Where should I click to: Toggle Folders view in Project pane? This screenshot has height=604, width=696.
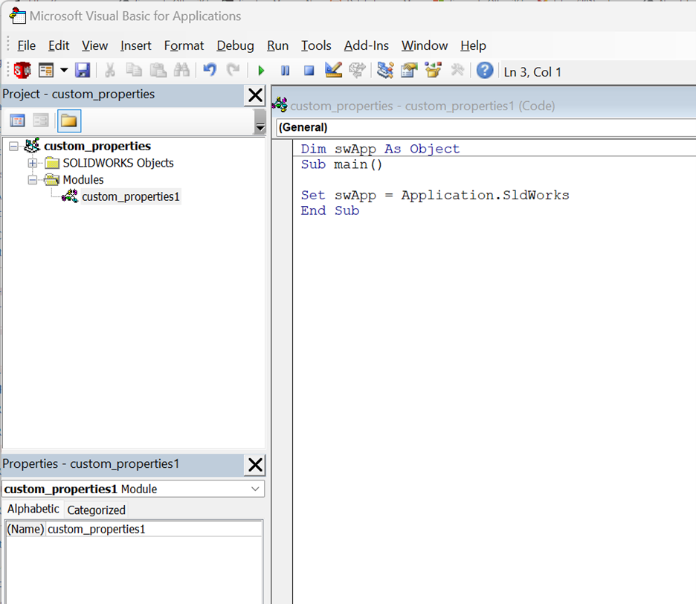69,121
